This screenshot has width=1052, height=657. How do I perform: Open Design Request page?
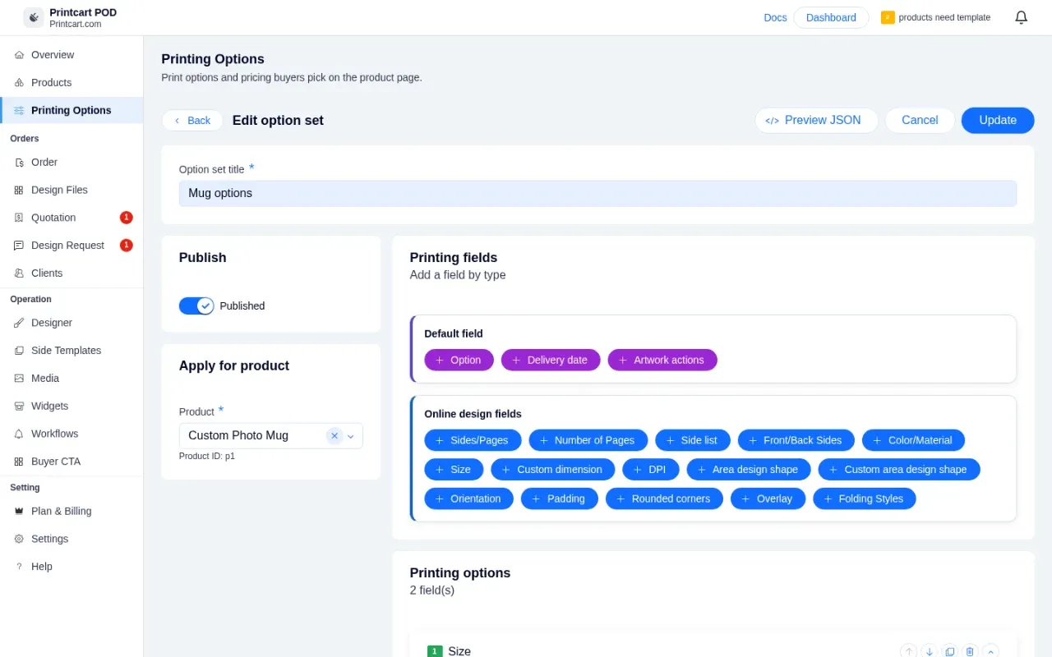(x=72, y=246)
